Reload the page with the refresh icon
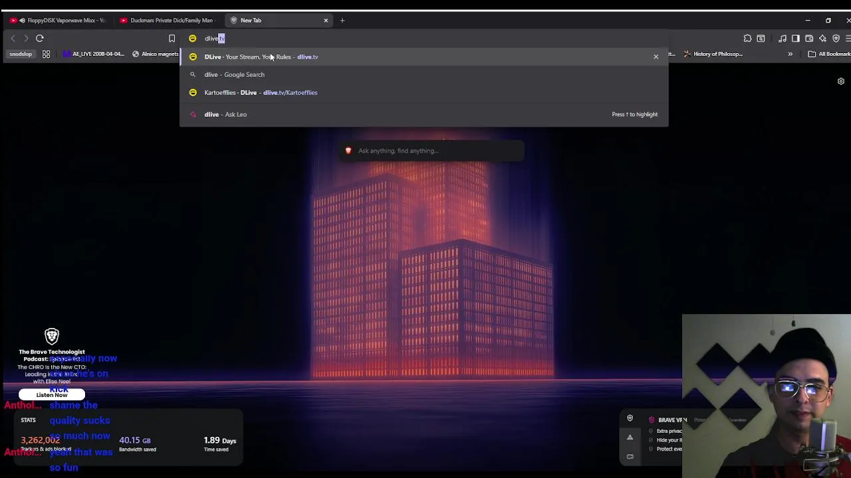This screenshot has width=851, height=478. [x=40, y=39]
